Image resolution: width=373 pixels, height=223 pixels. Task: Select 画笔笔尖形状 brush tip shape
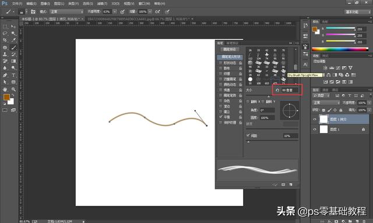pos(230,57)
